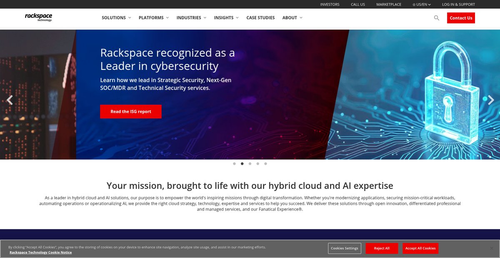The height and width of the screenshot is (258, 500).
Task: Click the 'Rackspace recognized as a Leader' headline
Action: (167, 60)
